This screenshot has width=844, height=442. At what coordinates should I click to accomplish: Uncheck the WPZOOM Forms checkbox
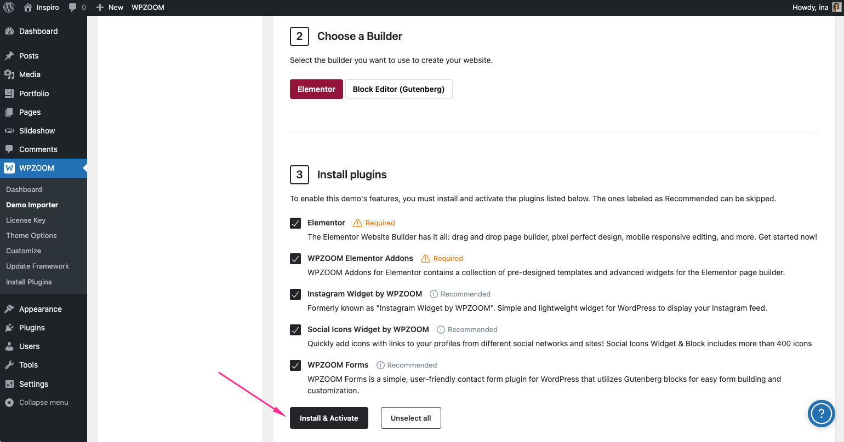pos(295,365)
